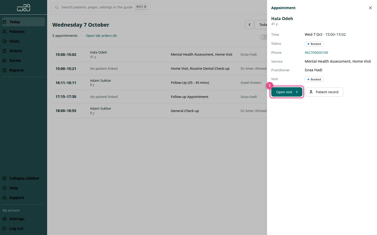Click the Israa Hadi practitioner value in panel
The image size is (377, 235).
tap(313, 70)
